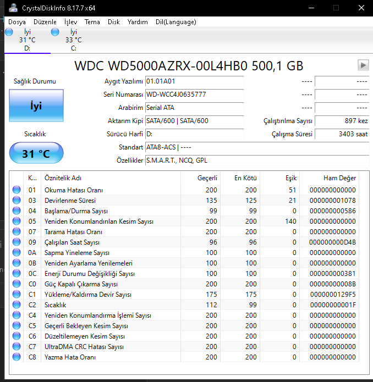Select the UltraDMA CRC Hatası Sayısı name

84,347
